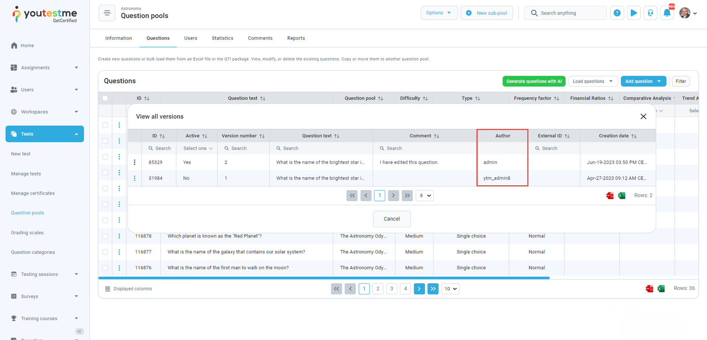Open actions menu for version 85329

click(x=135, y=162)
